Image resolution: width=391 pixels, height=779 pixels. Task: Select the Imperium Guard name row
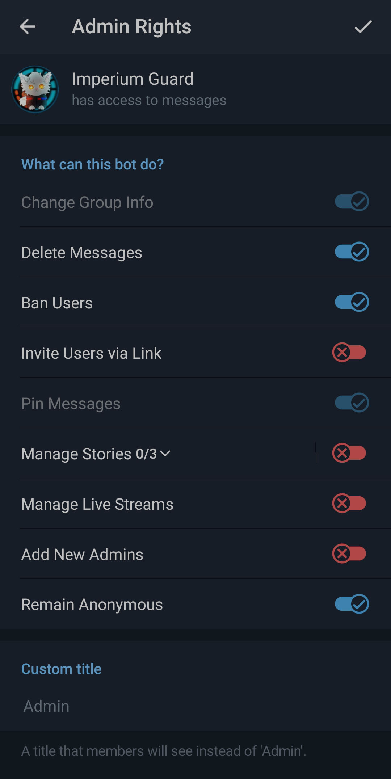point(195,89)
